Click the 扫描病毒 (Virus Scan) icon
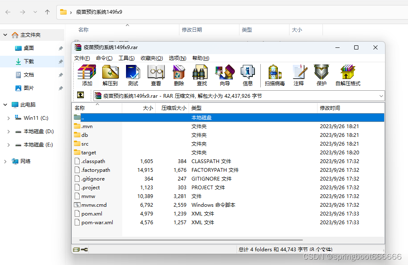Screen dimensions: 408x265 coord(275,72)
